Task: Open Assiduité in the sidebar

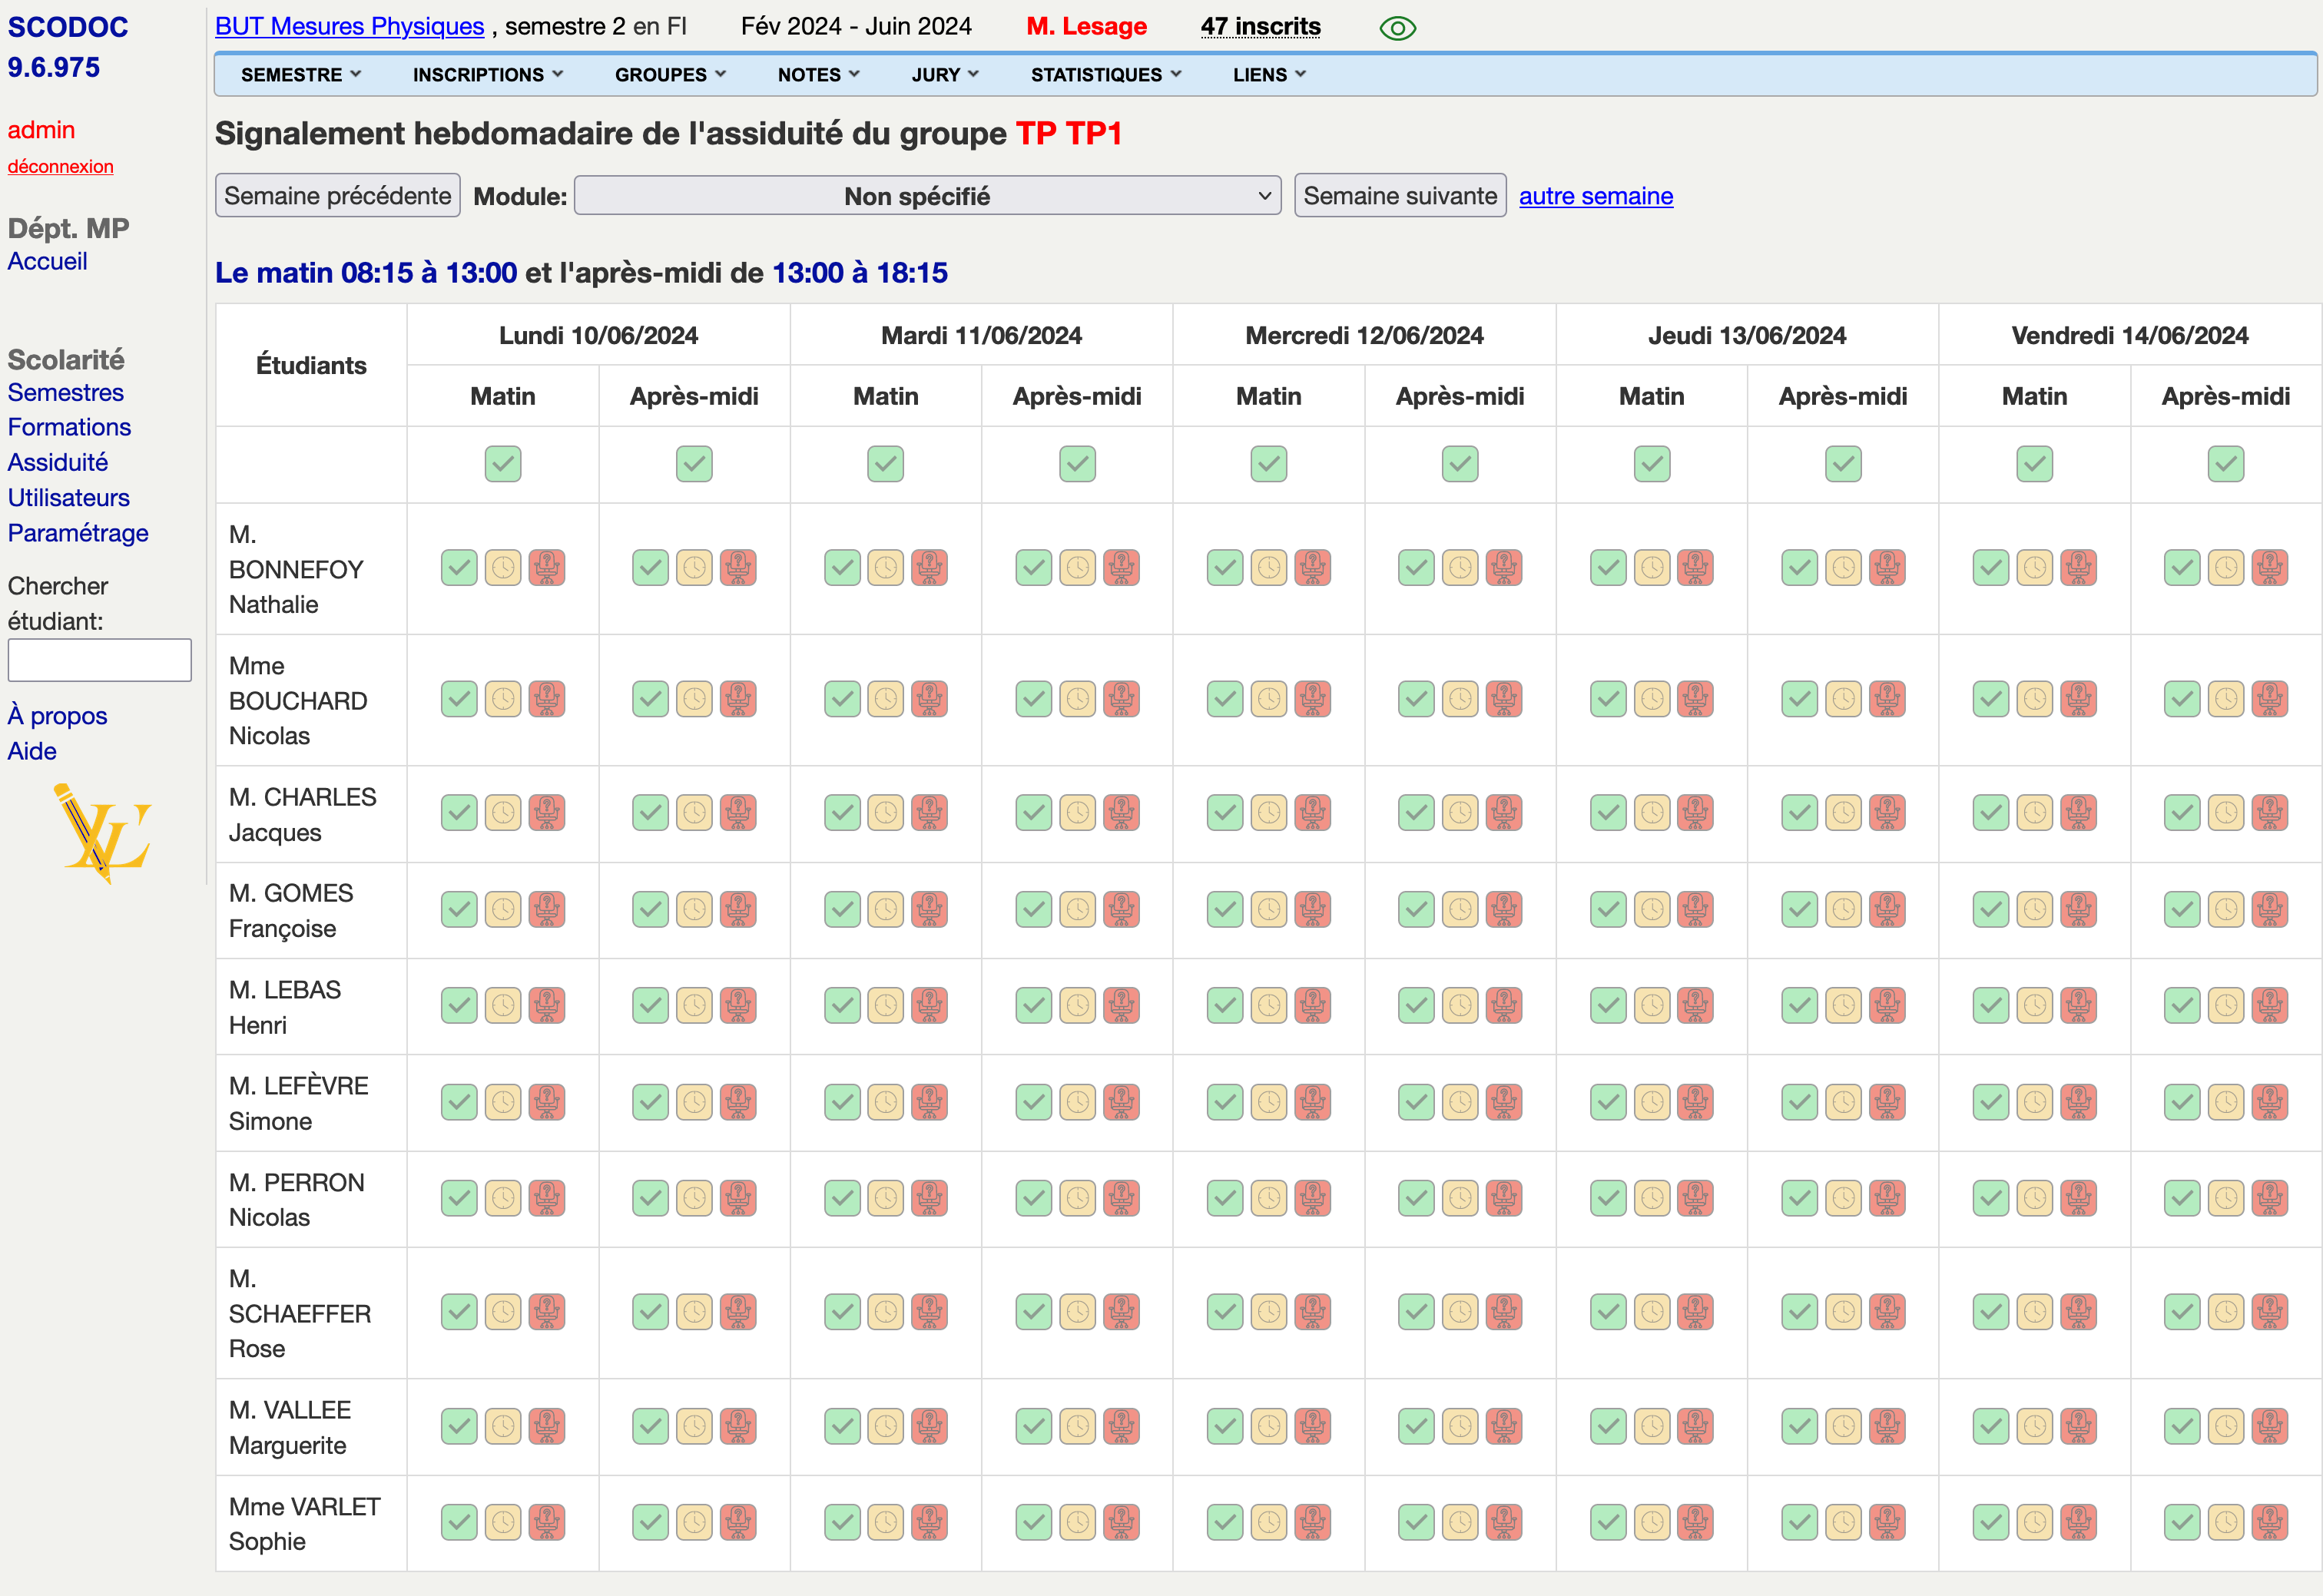Action: pos(58,462)
